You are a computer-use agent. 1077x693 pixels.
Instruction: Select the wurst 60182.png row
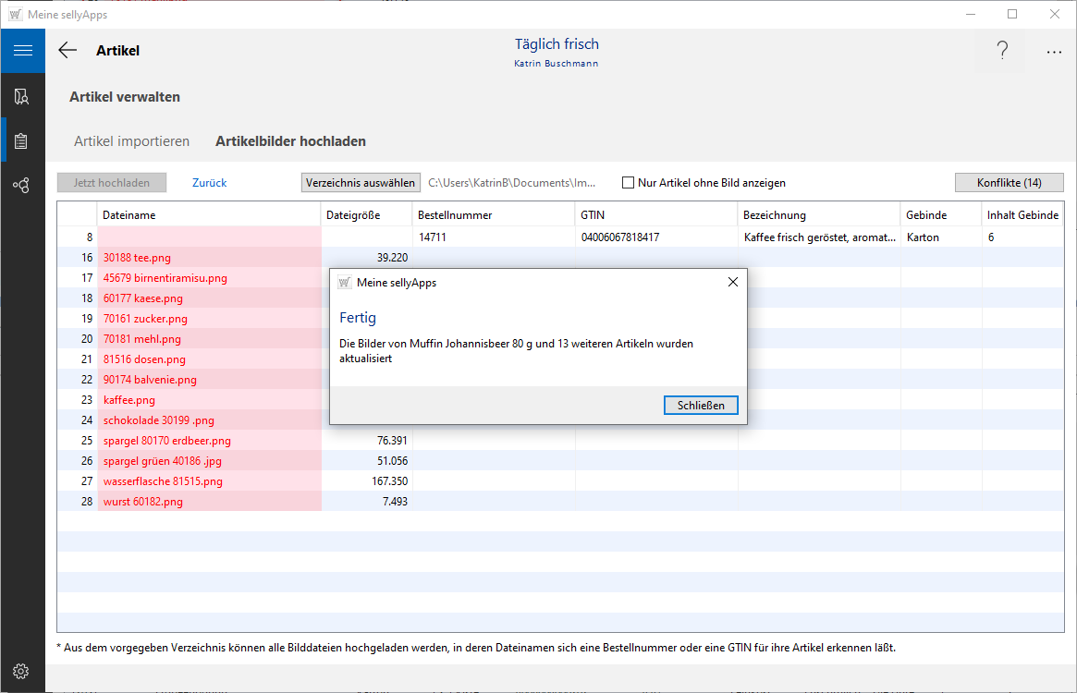(143, 502)
